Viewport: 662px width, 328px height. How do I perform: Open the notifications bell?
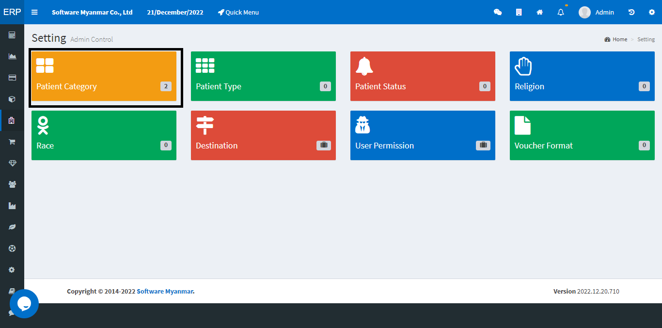tap(561, 12)
